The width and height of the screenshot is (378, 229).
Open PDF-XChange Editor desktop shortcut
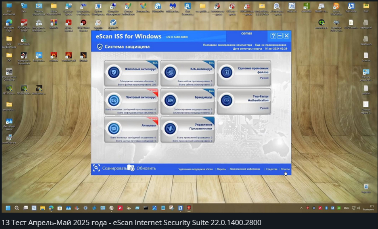(24, 23)
